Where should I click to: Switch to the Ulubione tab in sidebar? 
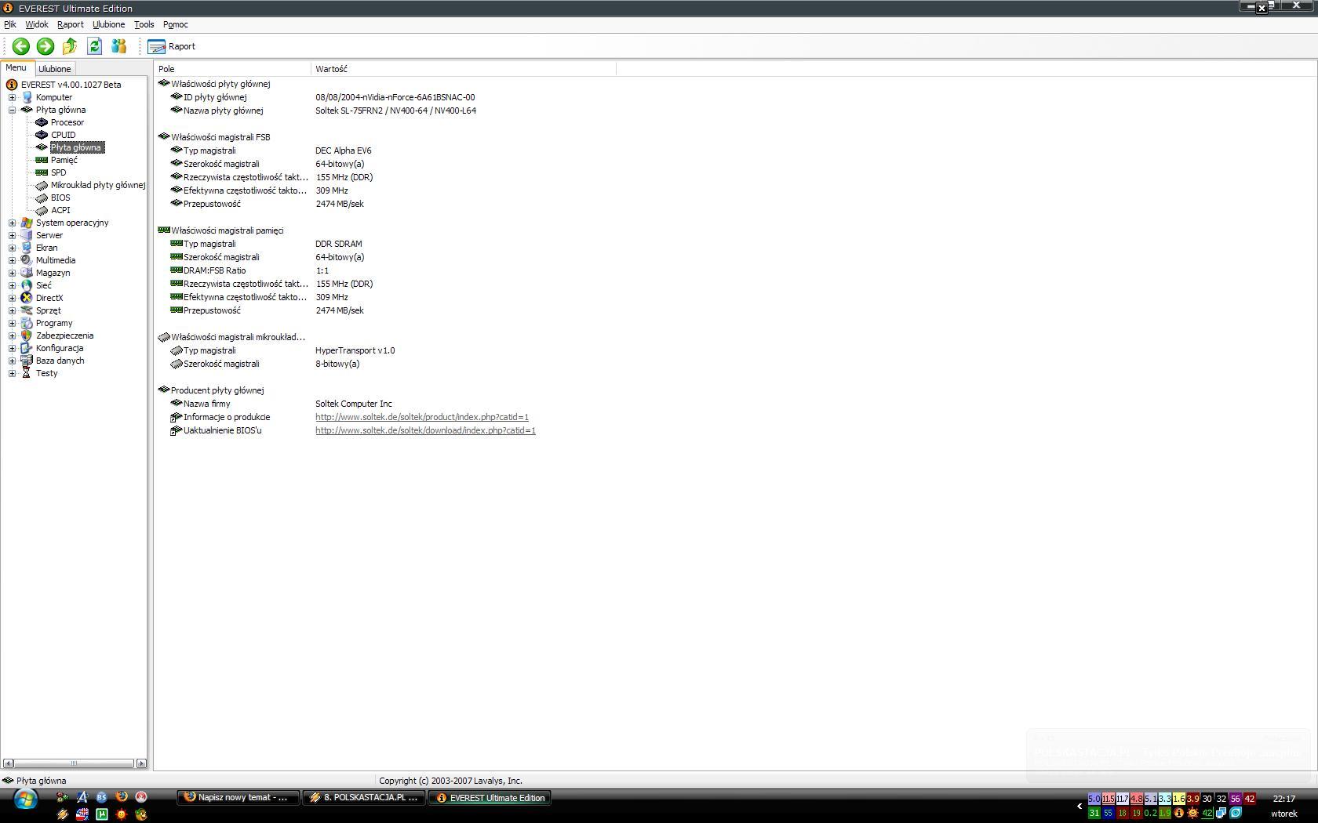[55, 69]
